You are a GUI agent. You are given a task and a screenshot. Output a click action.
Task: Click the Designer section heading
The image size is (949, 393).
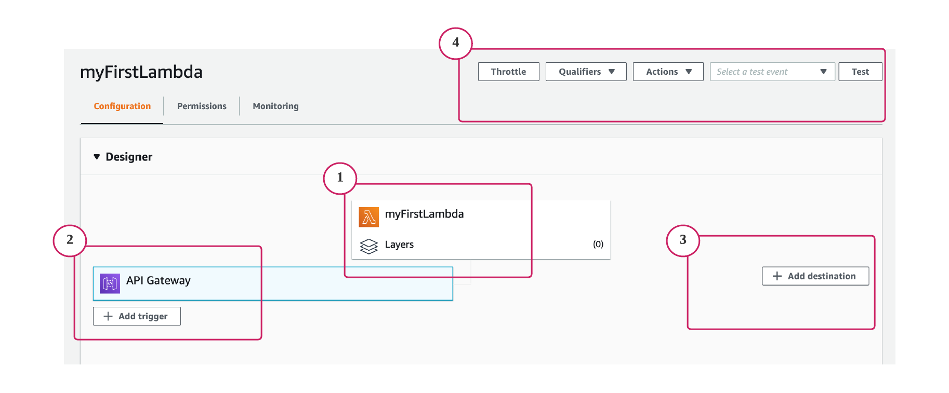click(x=129, y=157)
